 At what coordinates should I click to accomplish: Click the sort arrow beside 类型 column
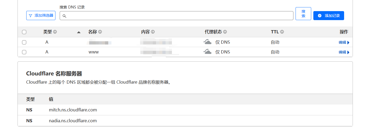tap(79, 32)
